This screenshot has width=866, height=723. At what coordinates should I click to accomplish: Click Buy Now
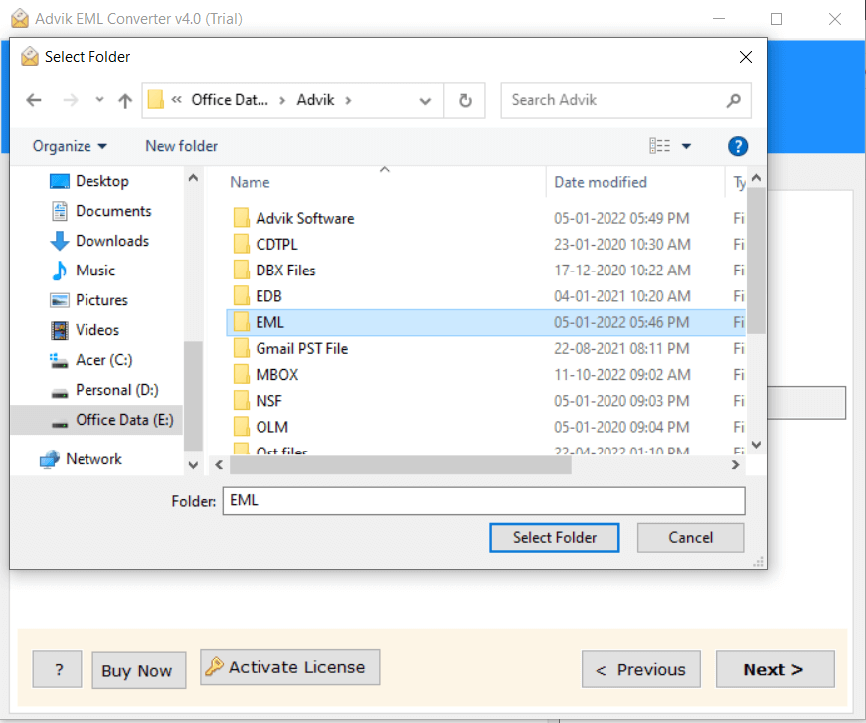[138, 669]
